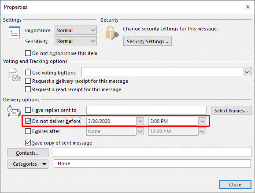Click the settings list document icon
The image size is (255, 193).
pos(14,32)
